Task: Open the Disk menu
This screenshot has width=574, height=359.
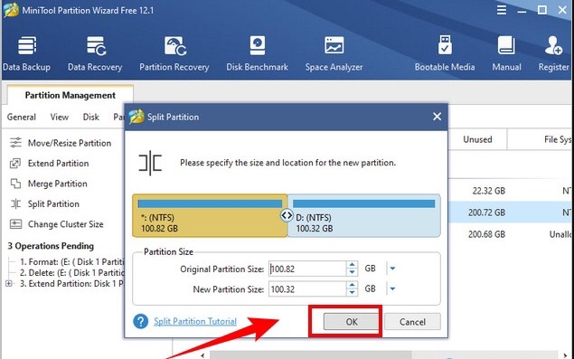Action: point(90,117)
